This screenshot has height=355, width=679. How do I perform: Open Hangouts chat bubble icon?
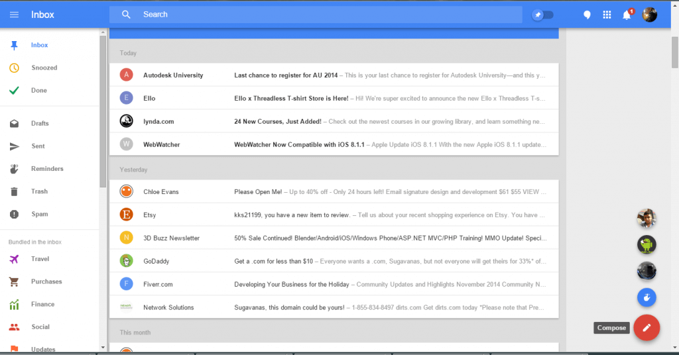pyautogui.click(x=587, y=15)
